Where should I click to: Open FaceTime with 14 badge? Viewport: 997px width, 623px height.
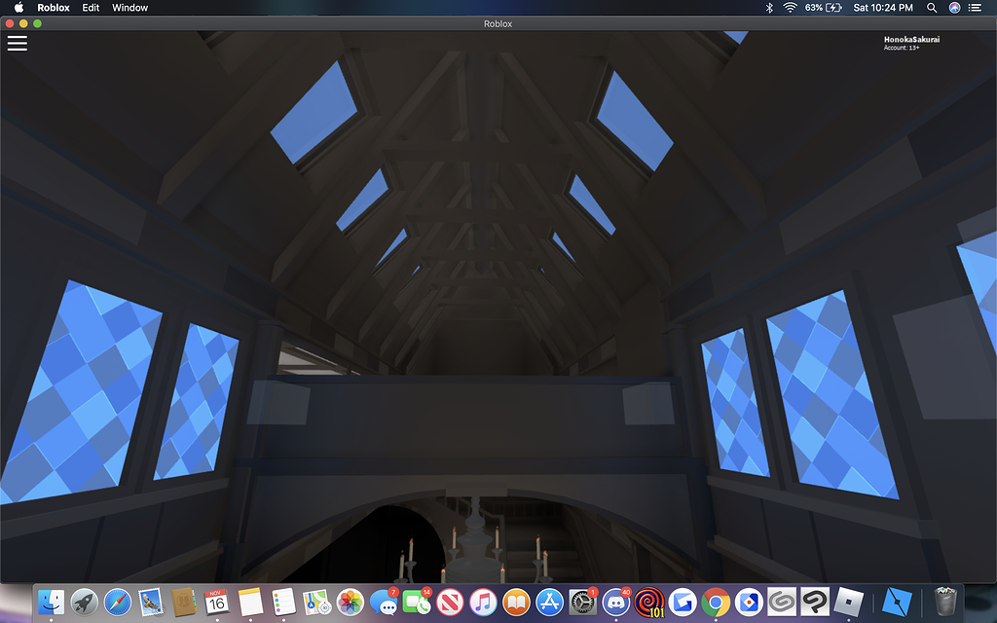click(417, 602)
